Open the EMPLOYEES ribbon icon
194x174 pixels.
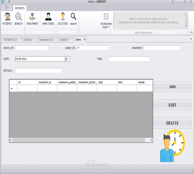48,19
